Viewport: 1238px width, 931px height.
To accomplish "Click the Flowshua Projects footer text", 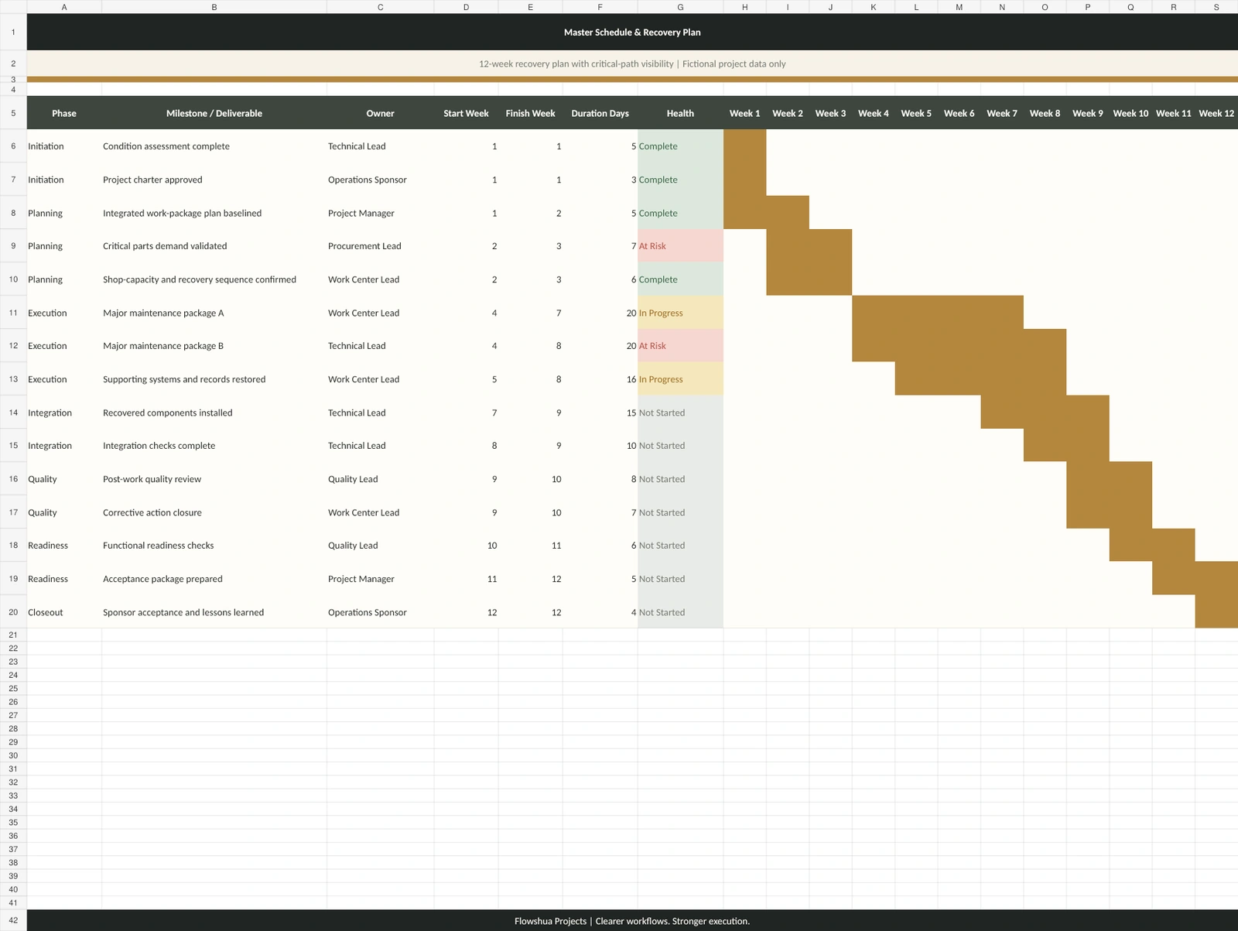I will point(632,921).
